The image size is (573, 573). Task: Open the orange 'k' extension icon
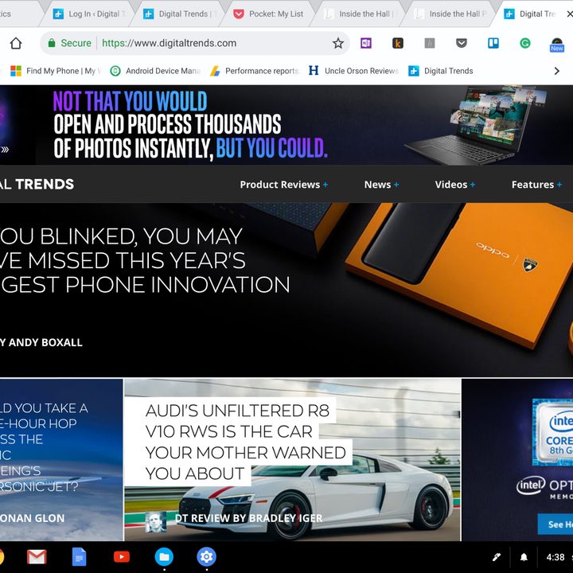(x=398, y=43)
